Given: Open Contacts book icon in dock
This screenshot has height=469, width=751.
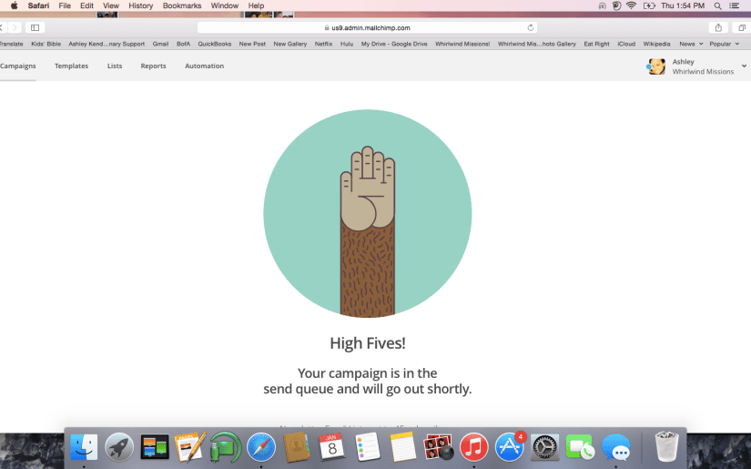Looking at the screenshot, I should tap(296, 447).
